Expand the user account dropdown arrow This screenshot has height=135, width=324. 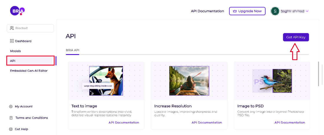point(307,11)
